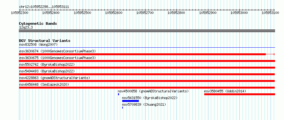Click the blue bar of nsv5431550
The height and width of the screenshot is (120, 284).
pos(131,101)
